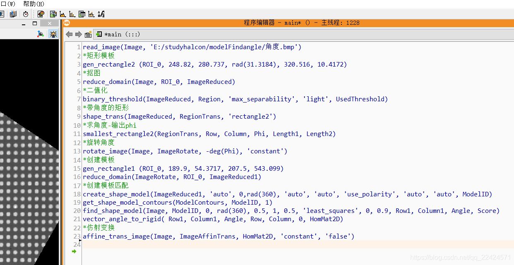
Task: Click the gen_rectangle2 code line
Action: (x=215, y=64)
